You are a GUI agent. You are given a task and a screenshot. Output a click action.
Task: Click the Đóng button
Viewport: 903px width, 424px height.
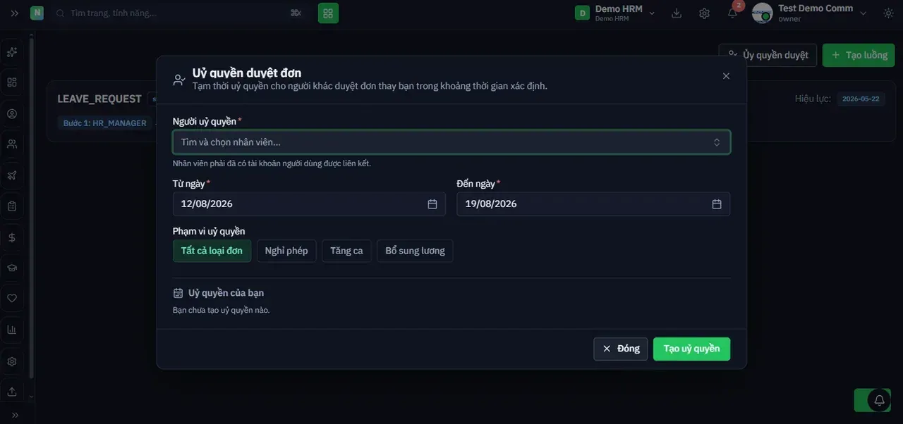(621, 349)
